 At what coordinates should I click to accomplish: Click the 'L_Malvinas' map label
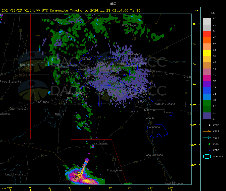pos(99,93)
